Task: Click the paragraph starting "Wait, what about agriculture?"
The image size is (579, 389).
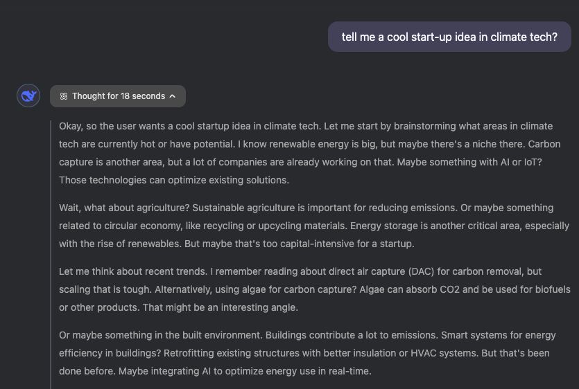Action: click(x=313, y=226)
